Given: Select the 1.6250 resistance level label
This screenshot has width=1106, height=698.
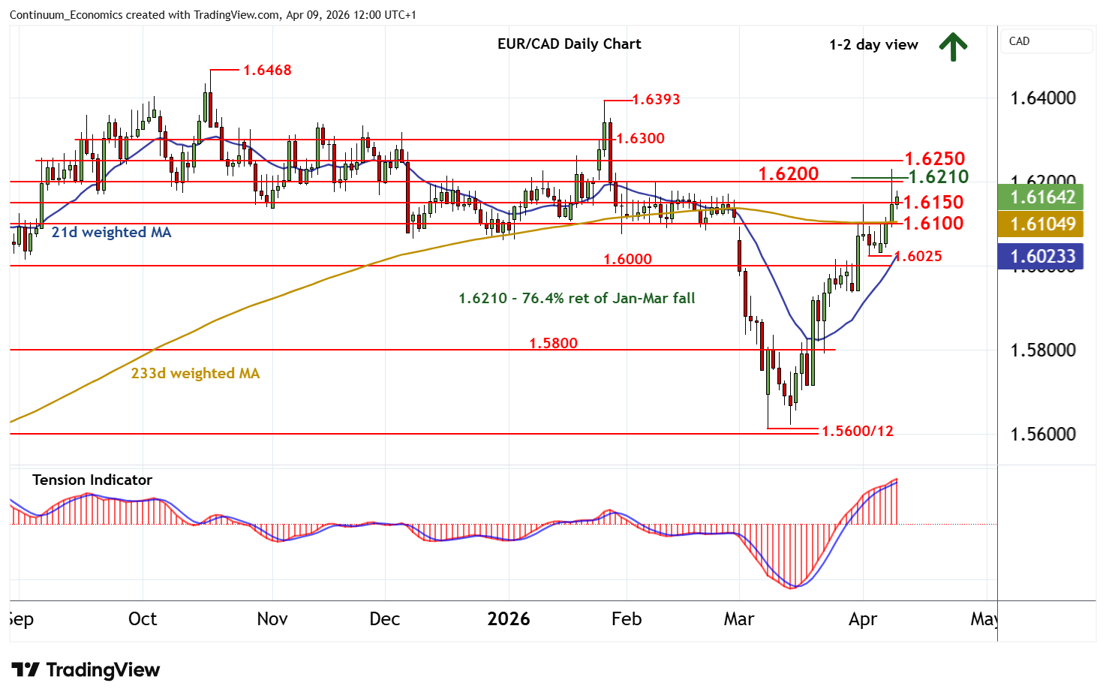Looking at the screenshot, I should click(934, 159).
